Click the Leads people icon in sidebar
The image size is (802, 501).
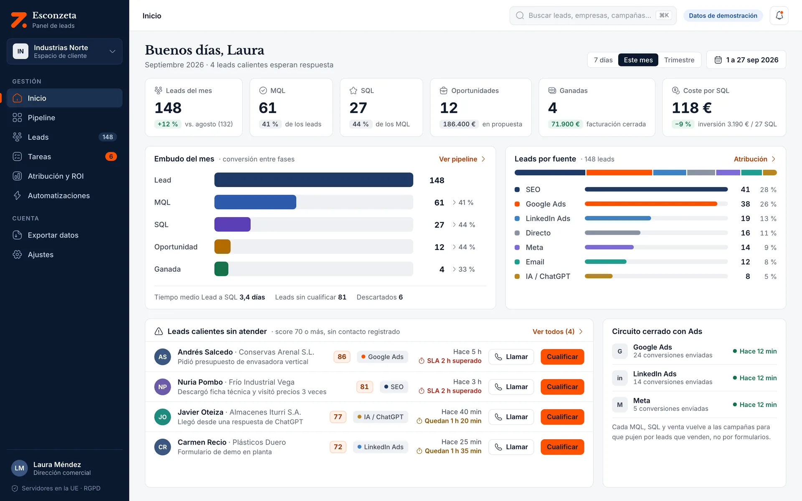coord(17,137)
